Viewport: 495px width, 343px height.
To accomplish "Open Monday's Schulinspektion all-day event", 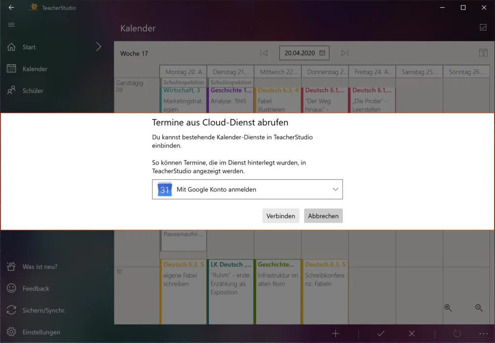I will click(183, 82).
